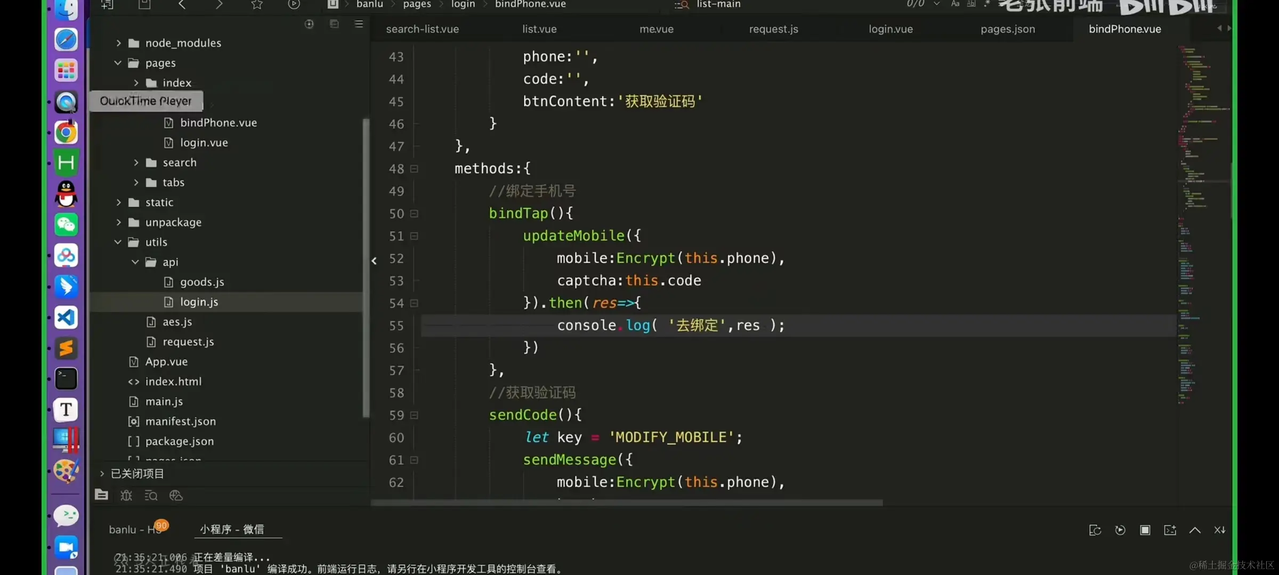The width and height of the screenshot is (1279, 575).
Task: Click the collapse-all icon above file tree
Action: pyautogui.click(x=334, y=24)
